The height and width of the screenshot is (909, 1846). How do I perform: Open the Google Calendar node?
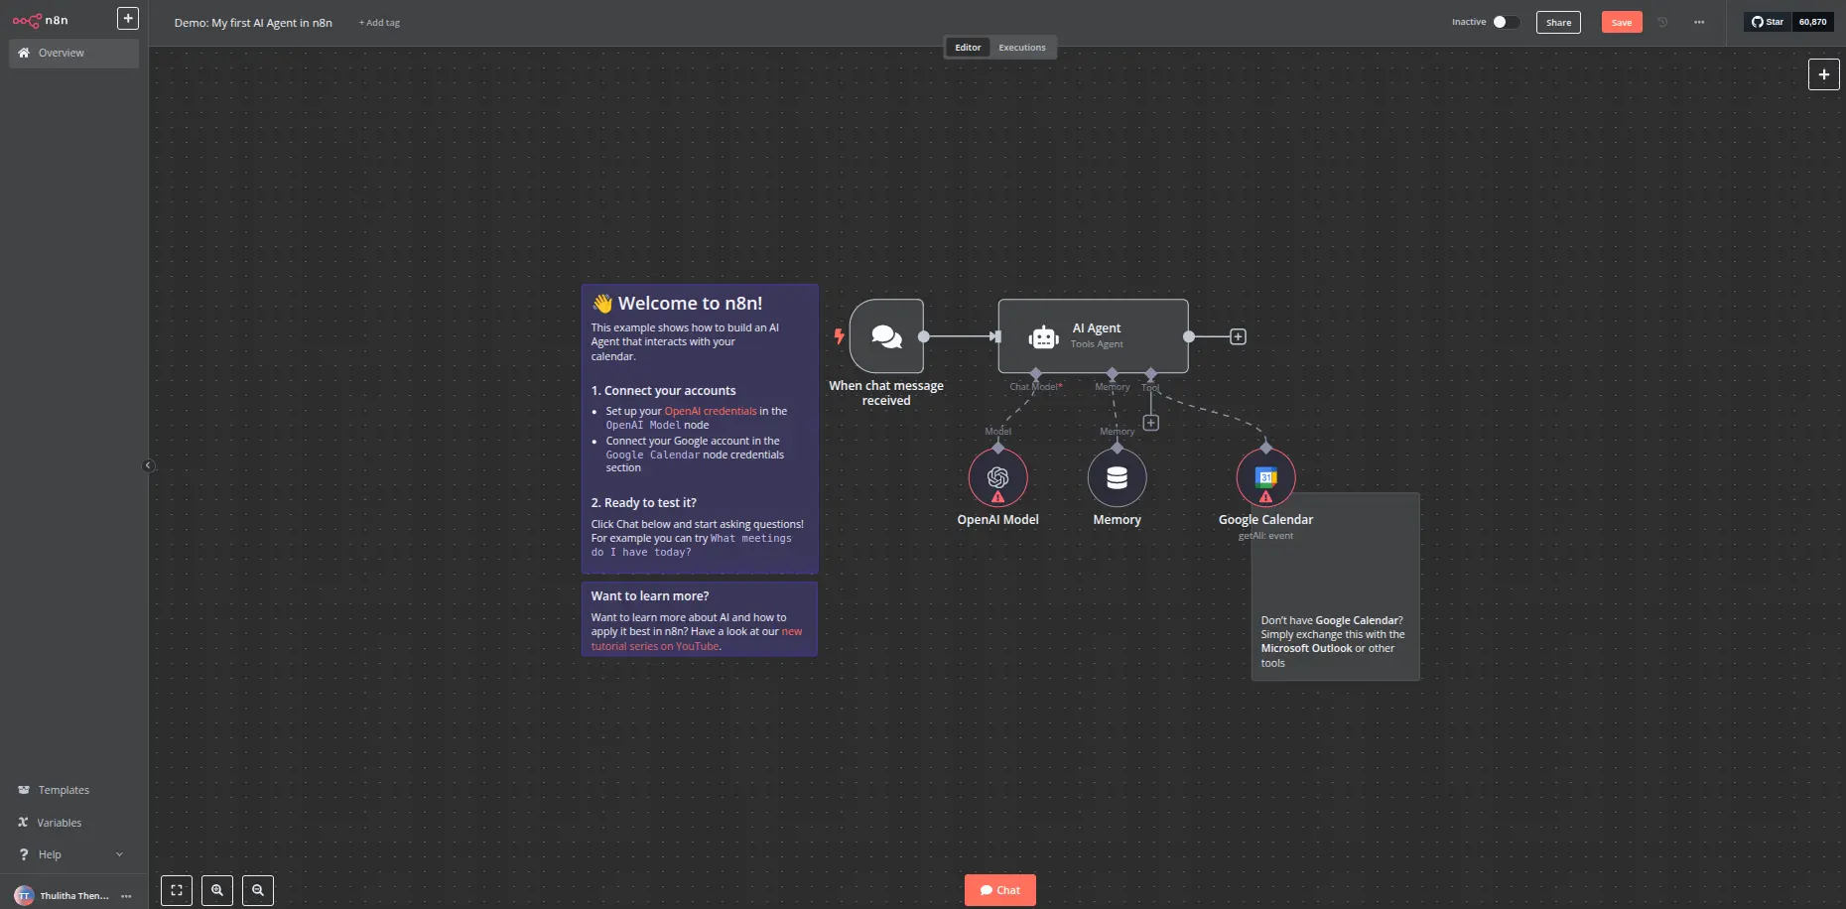pos(1264,476)
